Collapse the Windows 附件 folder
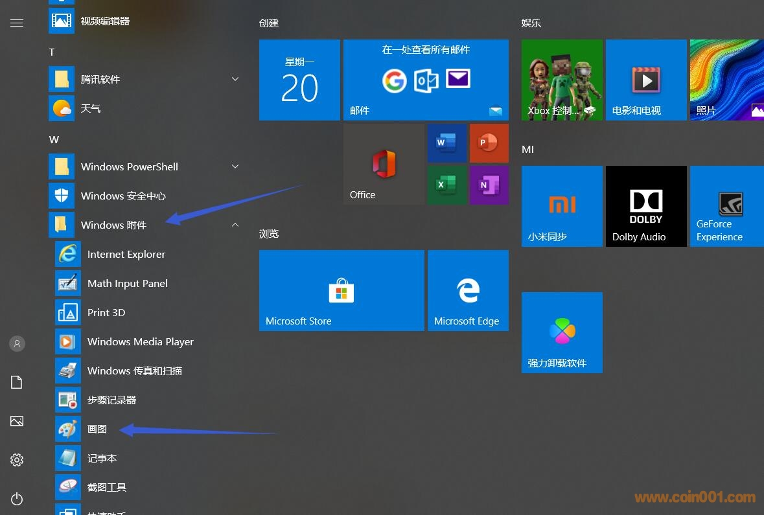The height and width of the screenshot is (515, 764). 235,225
